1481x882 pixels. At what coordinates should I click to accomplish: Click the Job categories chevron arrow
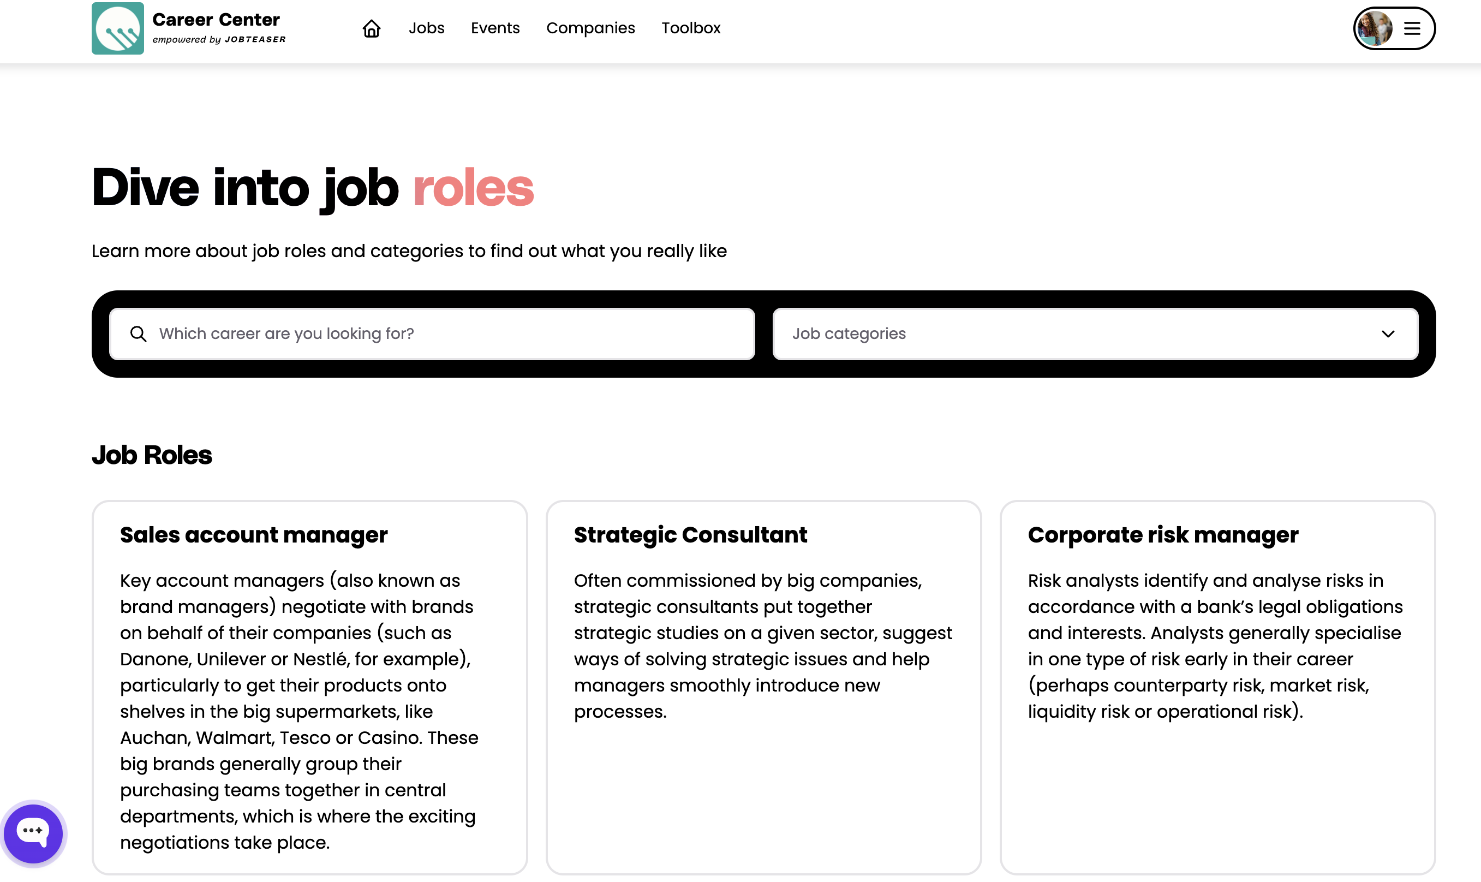pos(1388,334)
